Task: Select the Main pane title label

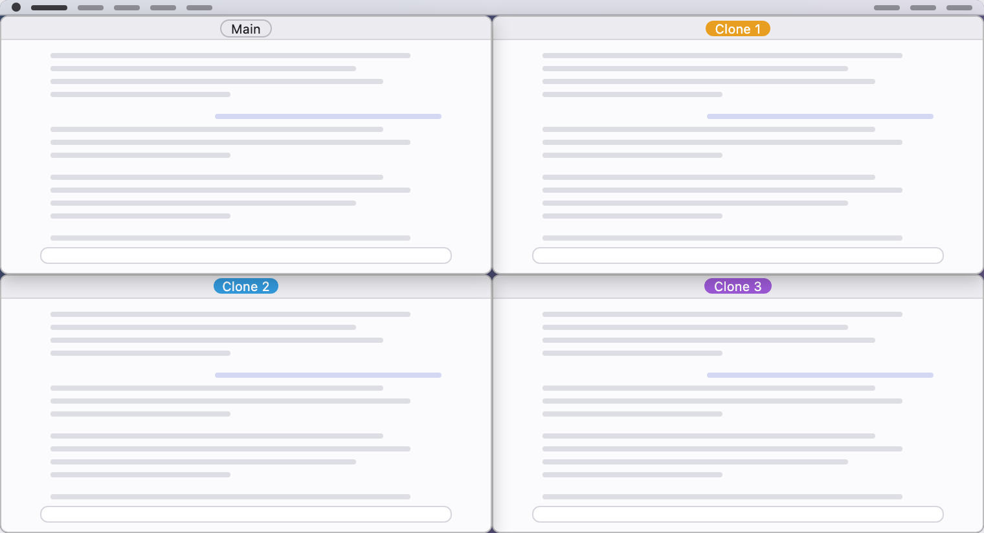Action: [246, 29]
